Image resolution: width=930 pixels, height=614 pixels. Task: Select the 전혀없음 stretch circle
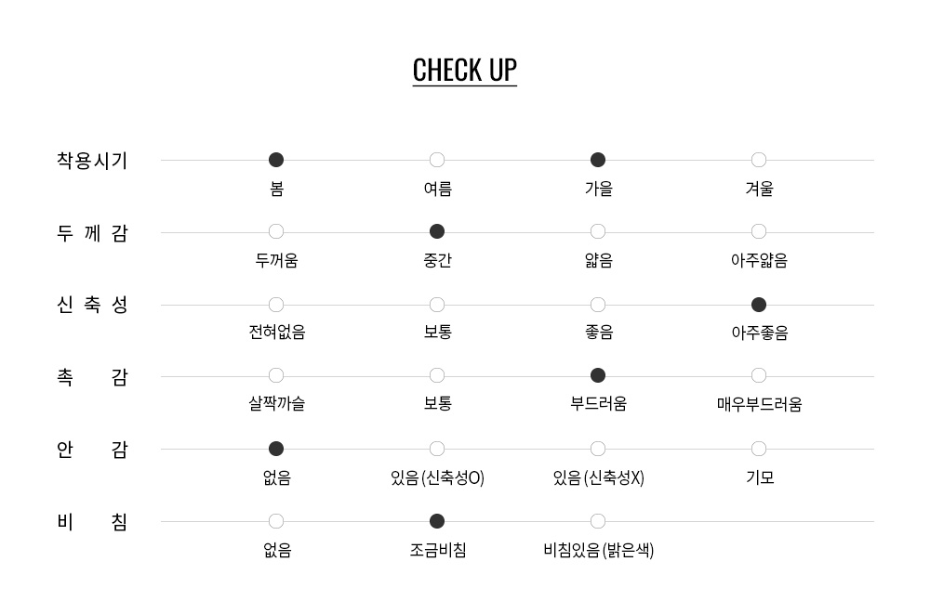276,305
